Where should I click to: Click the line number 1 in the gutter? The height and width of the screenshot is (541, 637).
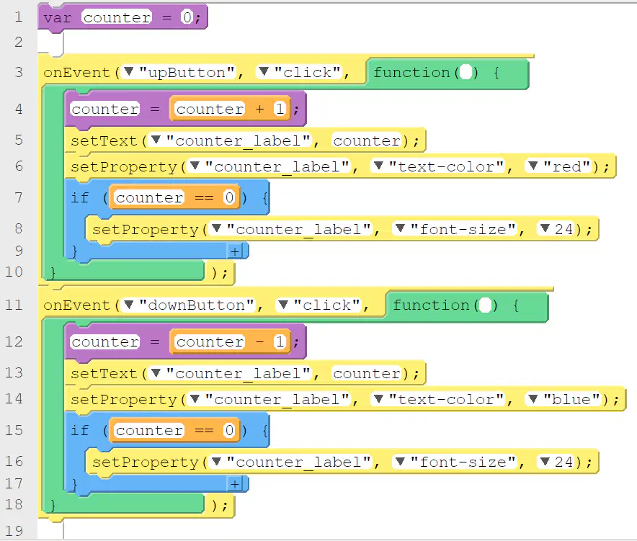click(18, 17)
